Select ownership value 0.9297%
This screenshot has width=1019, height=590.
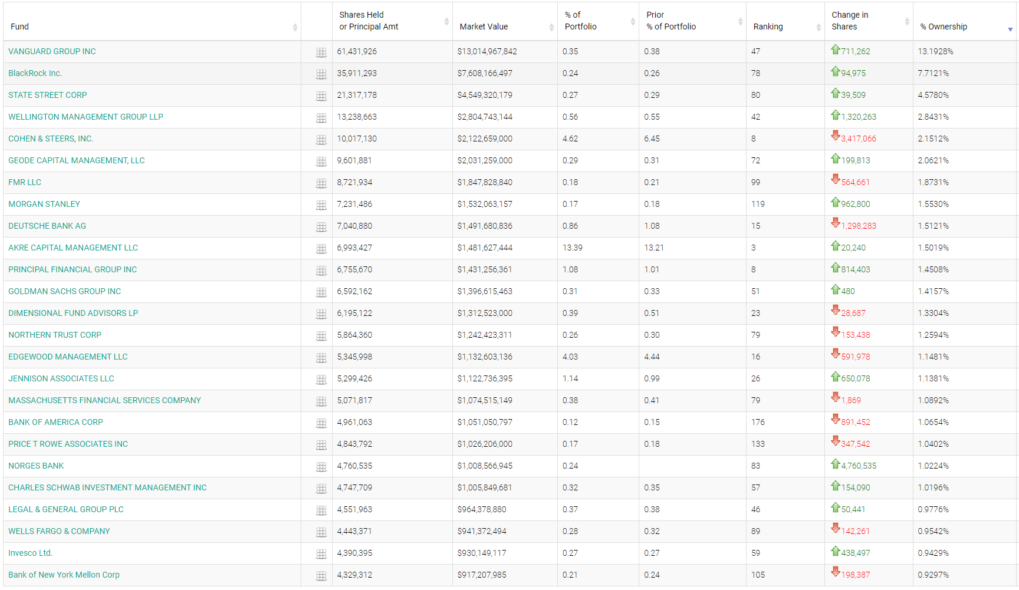point(933,575)
